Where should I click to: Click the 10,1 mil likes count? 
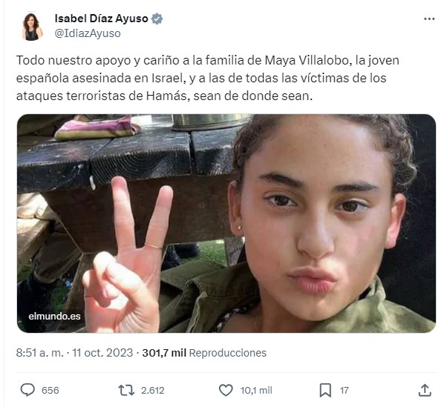(256, 390)
